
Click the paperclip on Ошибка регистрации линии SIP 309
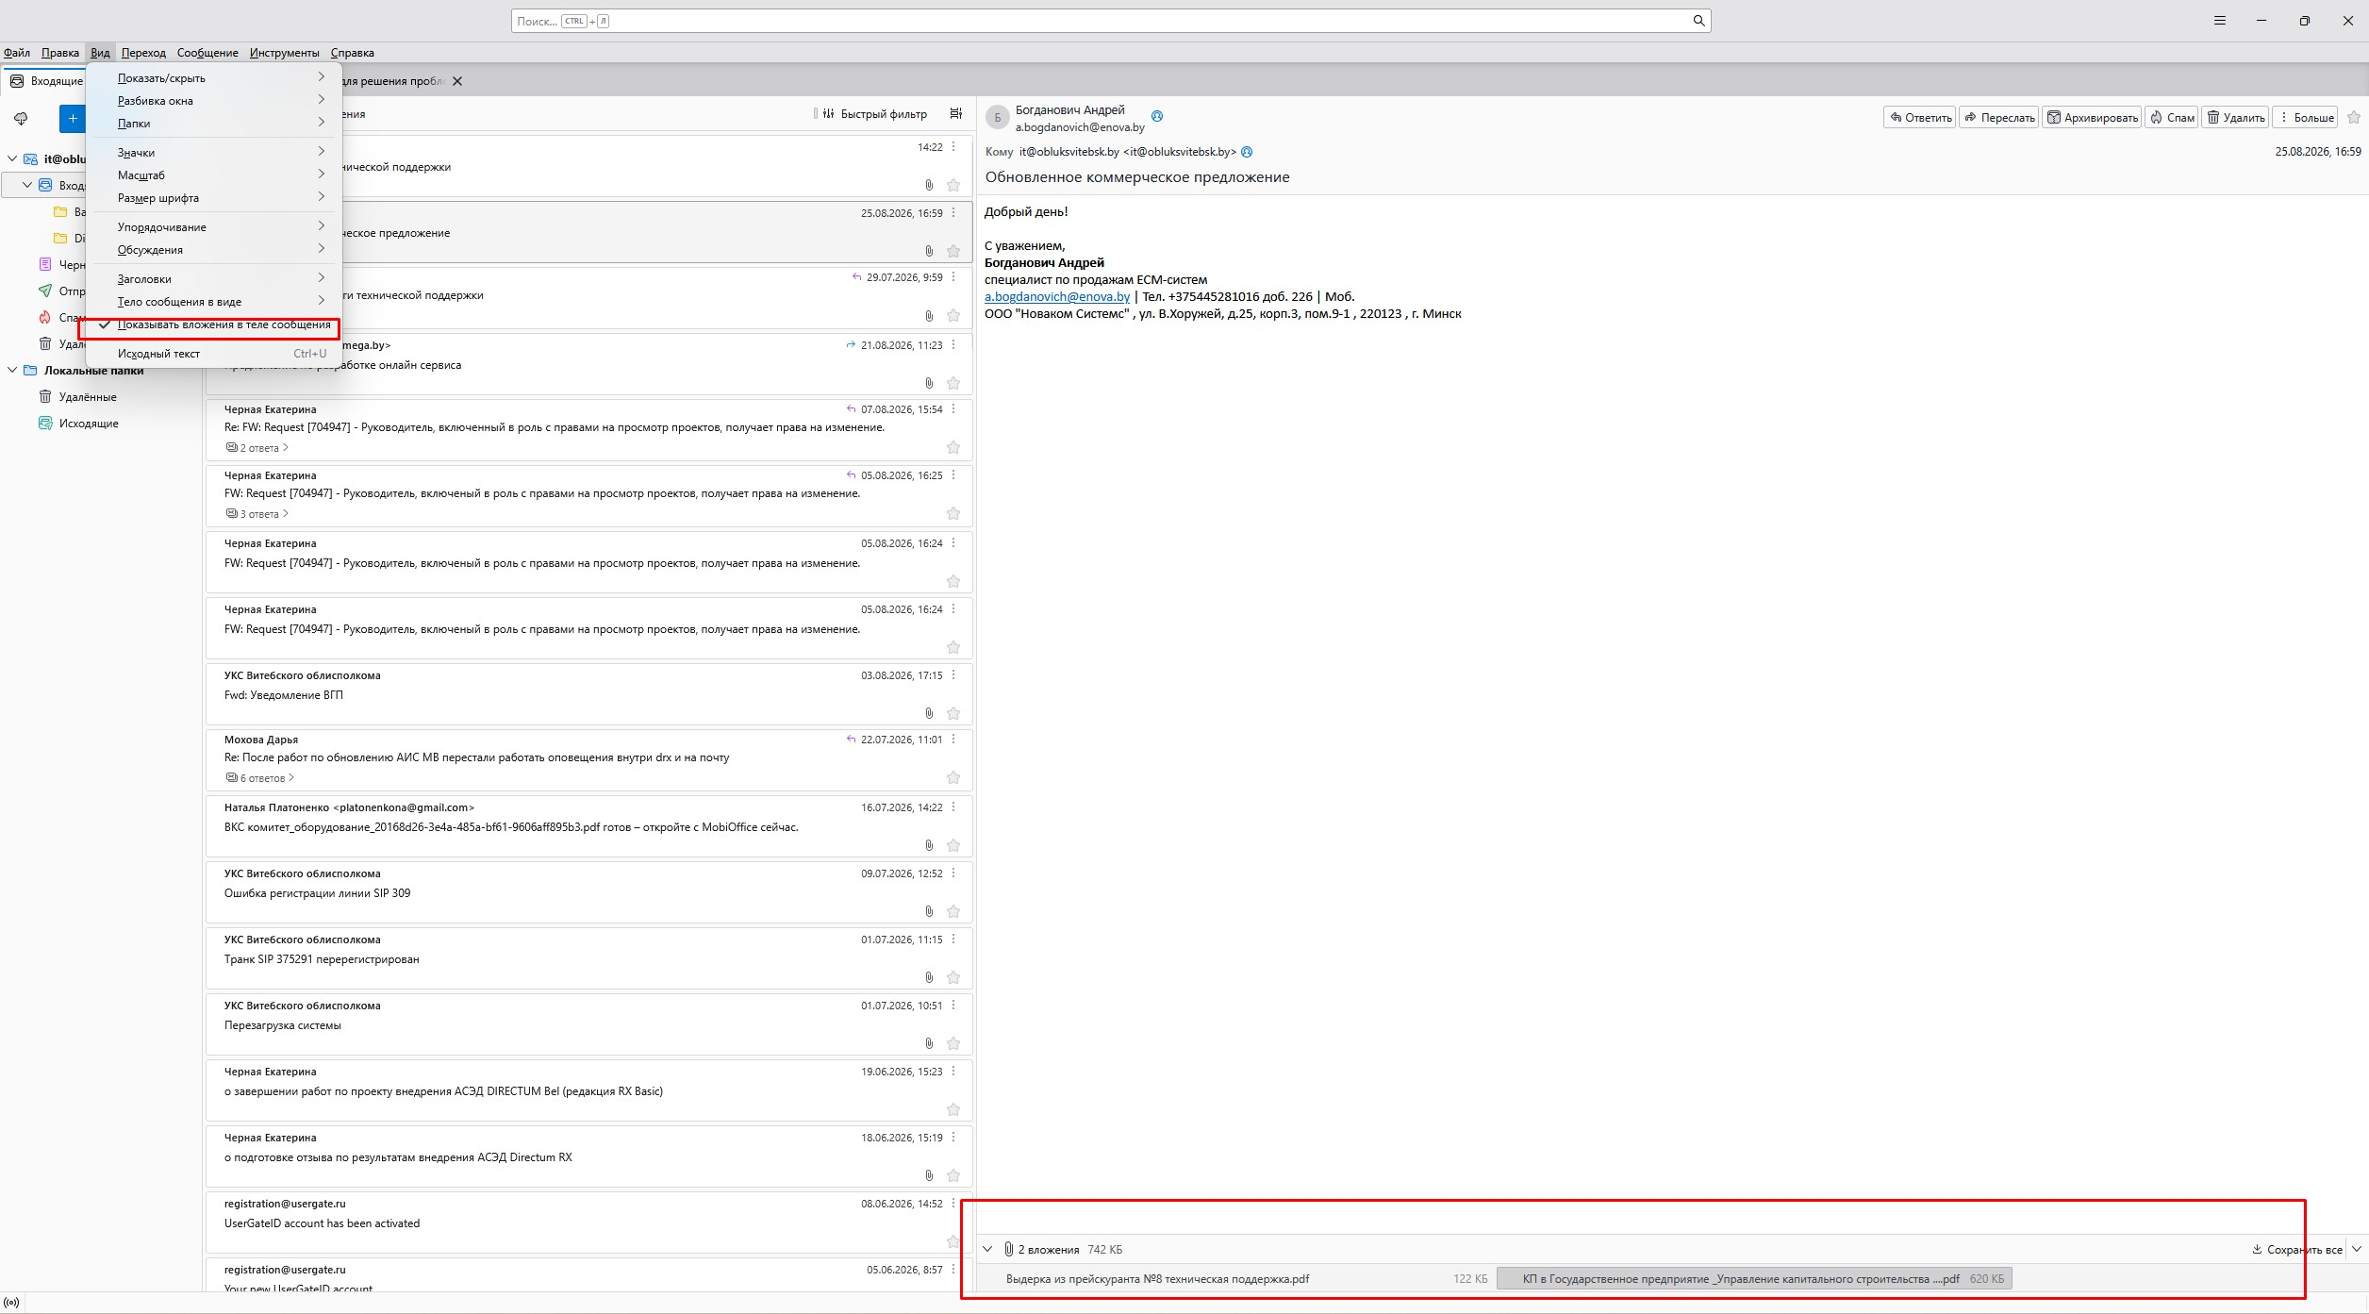click(x=929, y=911)
